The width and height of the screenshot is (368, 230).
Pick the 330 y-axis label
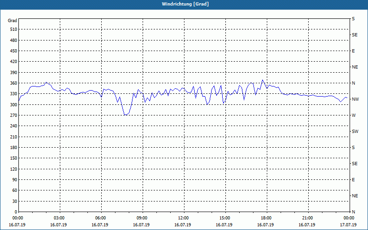point(14,94)
